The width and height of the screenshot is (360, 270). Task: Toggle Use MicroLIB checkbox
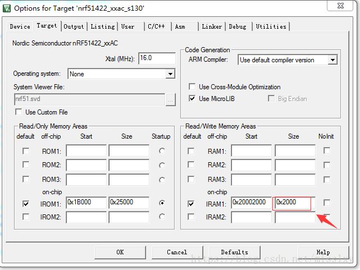pyautogui.click(x=192, y=99)
